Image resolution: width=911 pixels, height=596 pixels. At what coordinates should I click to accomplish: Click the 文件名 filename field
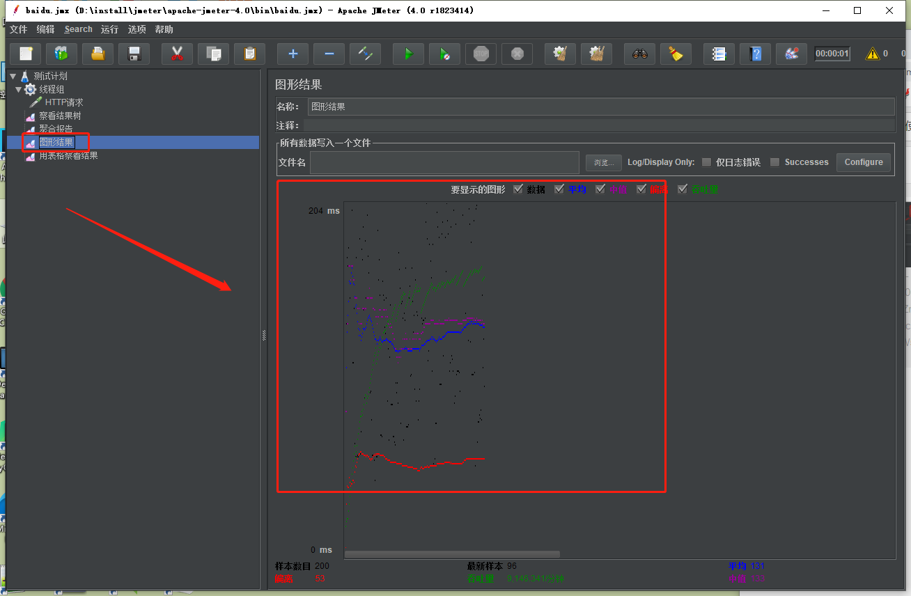click(444, 162)
